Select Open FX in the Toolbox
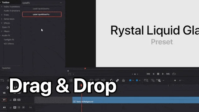The width and height of the screenshot is (199, 112). tap(6, 27)
